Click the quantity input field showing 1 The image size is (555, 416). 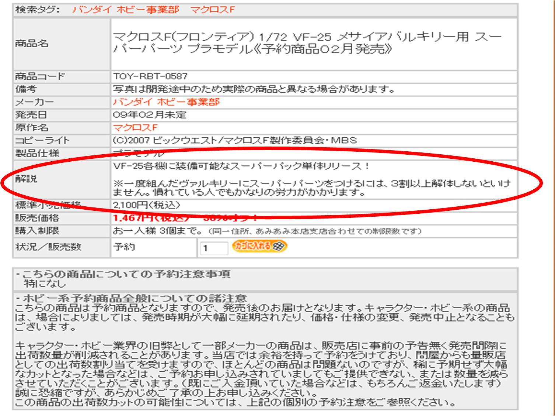point(214,248)
